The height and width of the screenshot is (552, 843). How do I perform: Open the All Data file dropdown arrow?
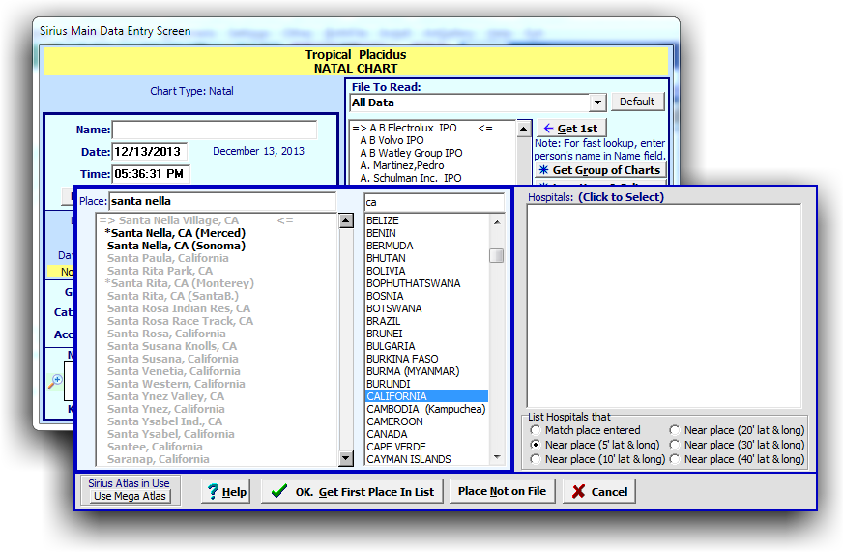coord(597,102)
